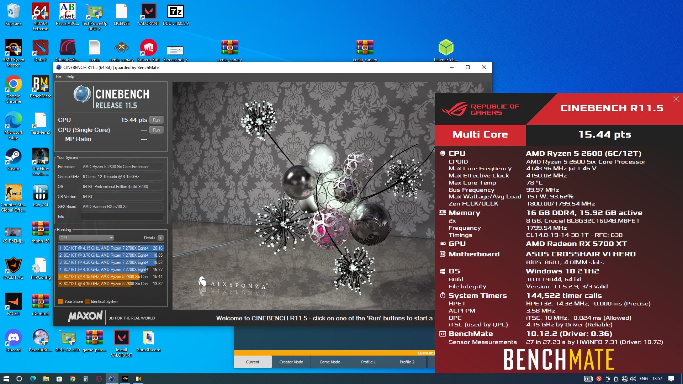Open the Guru3D.com desktop icon

point(148,341)
